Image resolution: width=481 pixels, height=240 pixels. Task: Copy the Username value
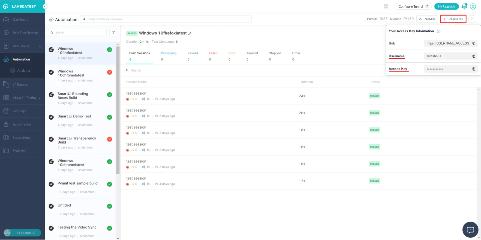tap(474, 56)
